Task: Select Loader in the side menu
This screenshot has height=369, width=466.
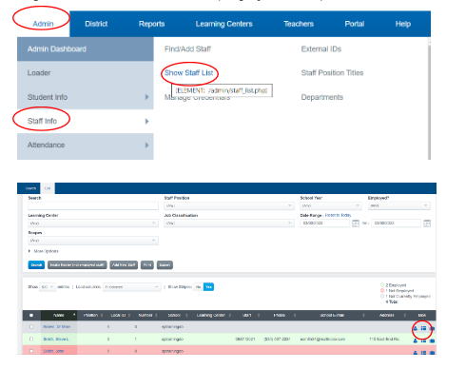Action: (86, 73)
